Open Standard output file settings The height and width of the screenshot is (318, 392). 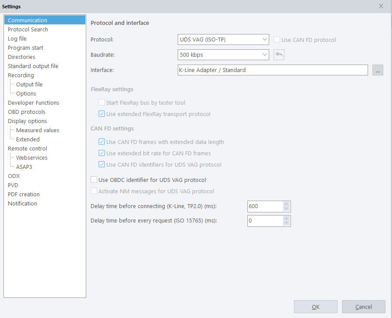33,66
